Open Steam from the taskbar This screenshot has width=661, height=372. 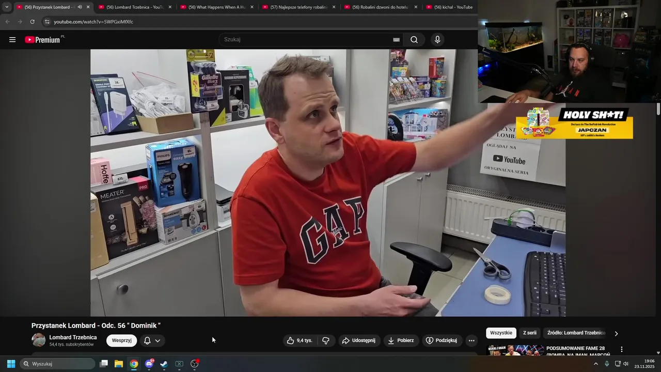pos(164,364)
